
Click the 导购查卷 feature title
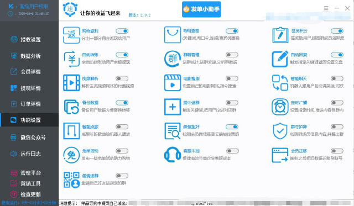(191, 31)
